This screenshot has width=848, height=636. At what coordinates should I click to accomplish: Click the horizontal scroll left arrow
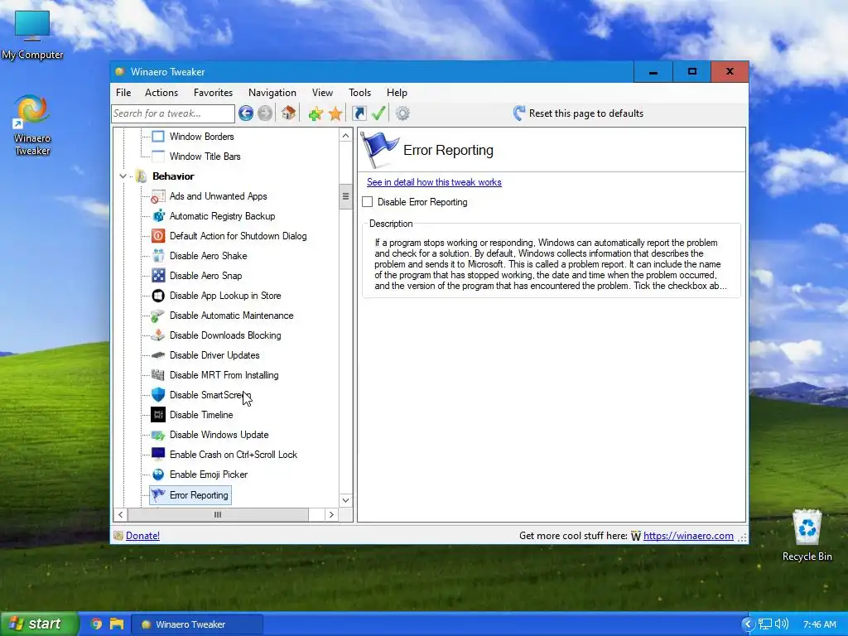(121, 515)
